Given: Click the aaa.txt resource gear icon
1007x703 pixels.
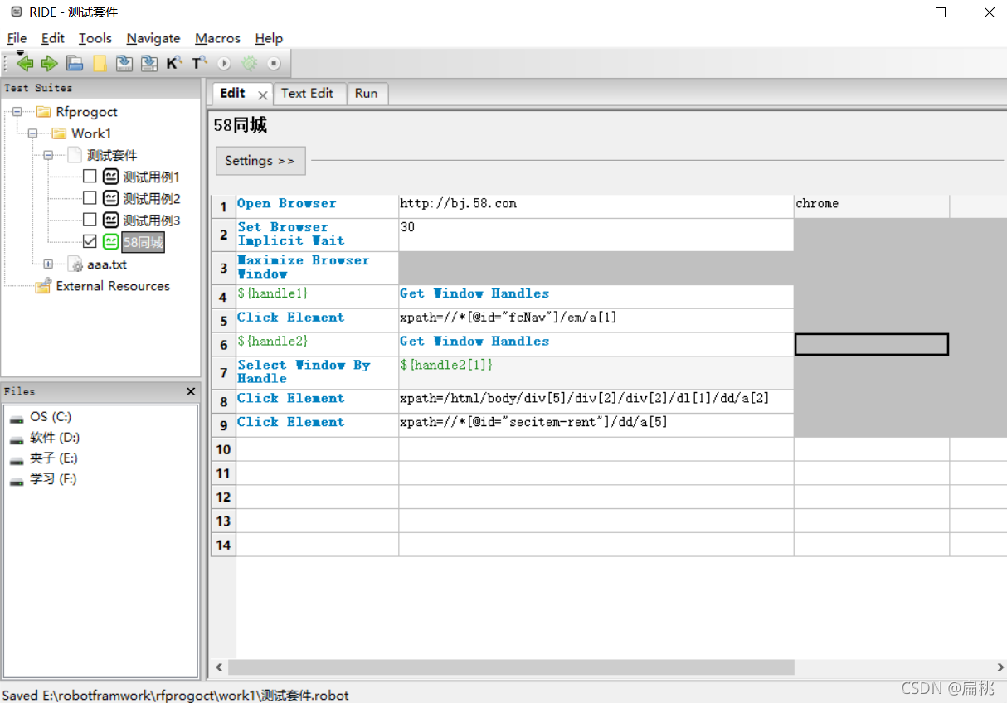Looking at the screenshot, I should pyautogui.click(x=75, y=264).
